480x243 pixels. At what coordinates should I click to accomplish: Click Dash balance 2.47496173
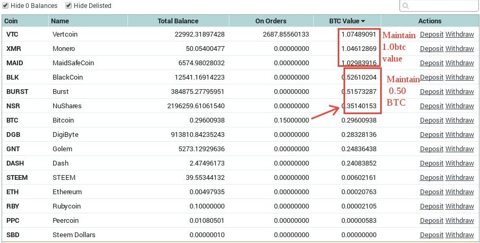tap(207, 163)
